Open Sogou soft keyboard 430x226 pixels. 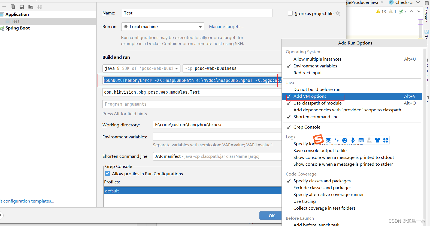(361, 140)
